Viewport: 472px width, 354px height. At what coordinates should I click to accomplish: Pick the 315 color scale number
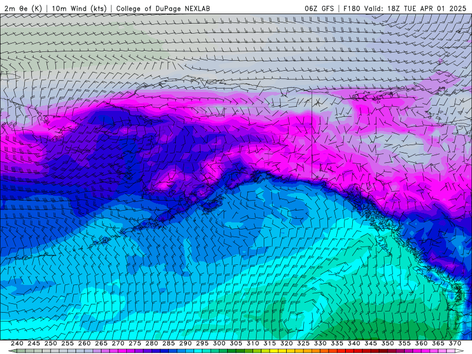270,343
